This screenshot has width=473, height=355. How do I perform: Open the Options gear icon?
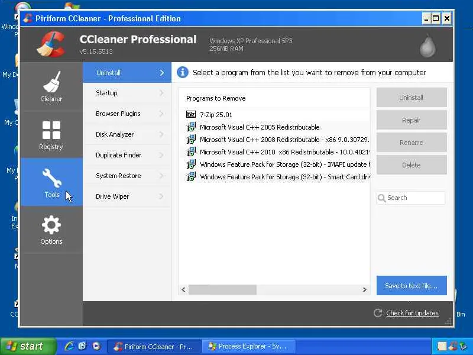click(x=51, y=225)
